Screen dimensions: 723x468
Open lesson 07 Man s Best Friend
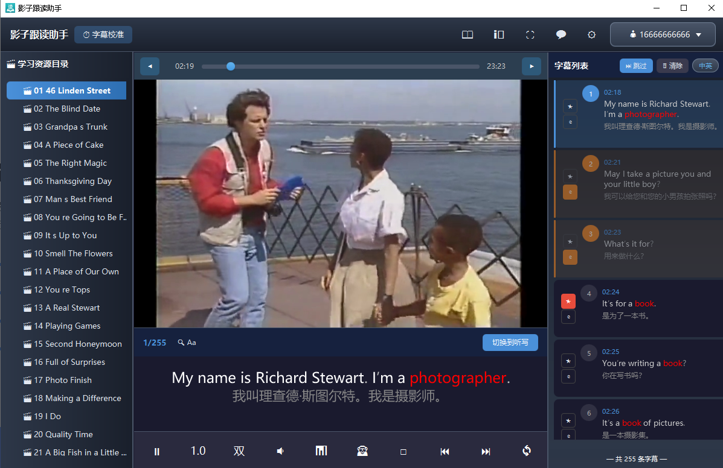click(66, 199)
